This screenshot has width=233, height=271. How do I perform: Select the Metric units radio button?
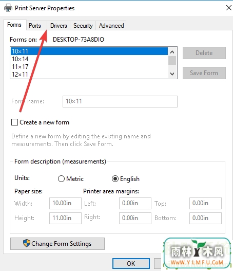pyautogui.click(x=61, y=179)
